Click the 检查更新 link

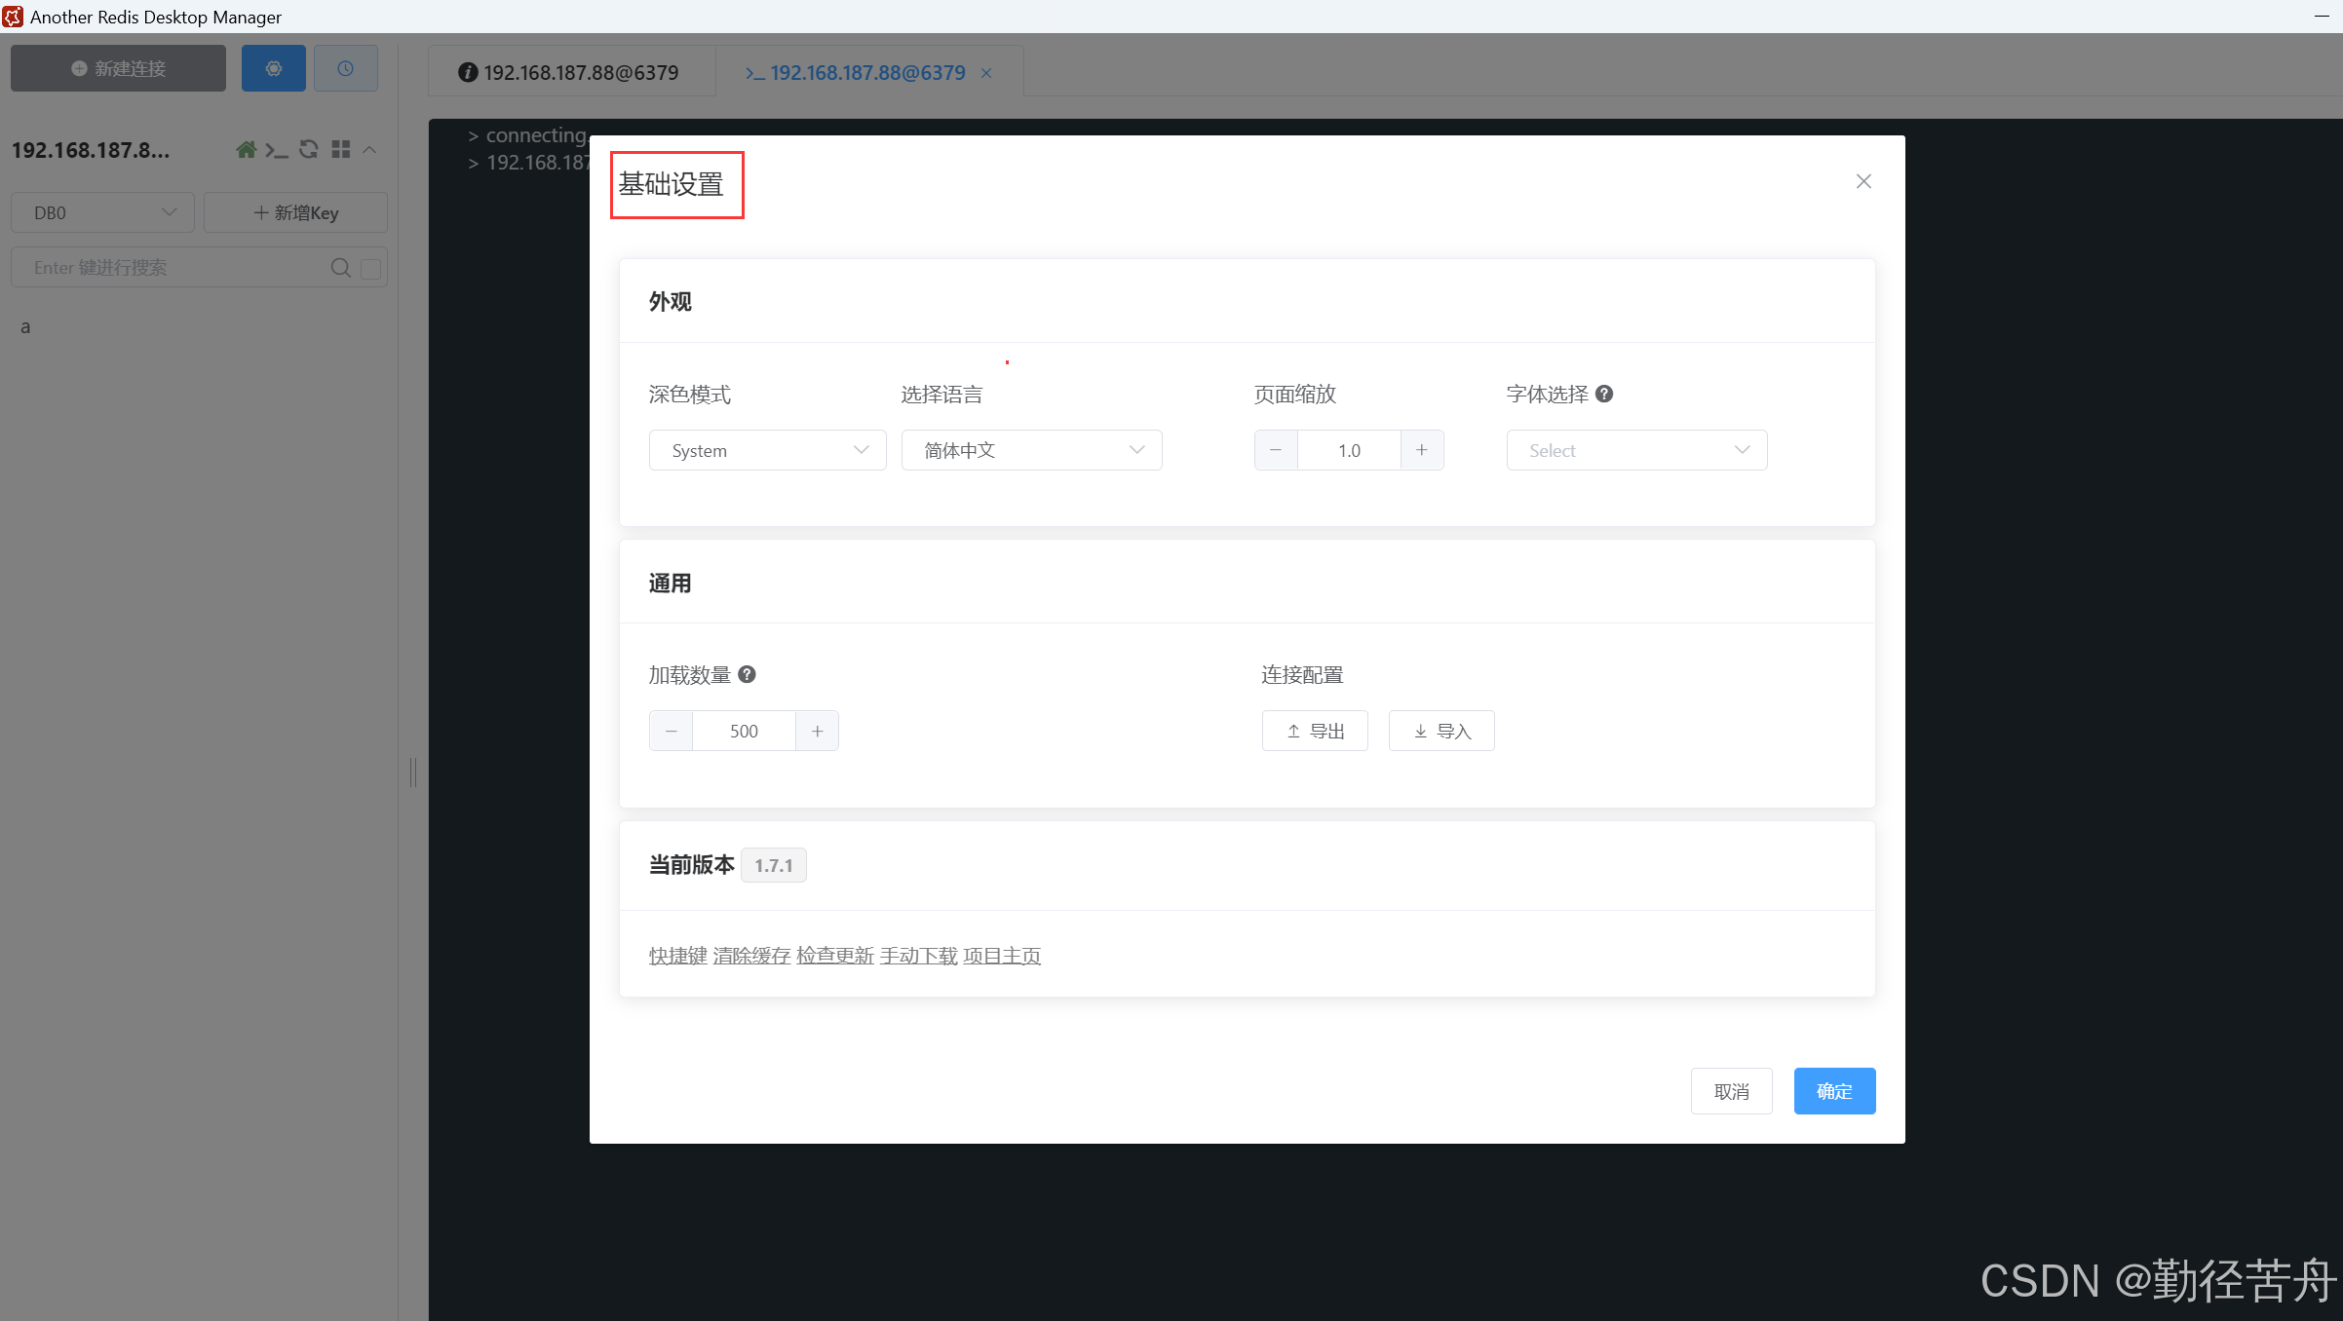pyautogui.click(x=835, y=956)
